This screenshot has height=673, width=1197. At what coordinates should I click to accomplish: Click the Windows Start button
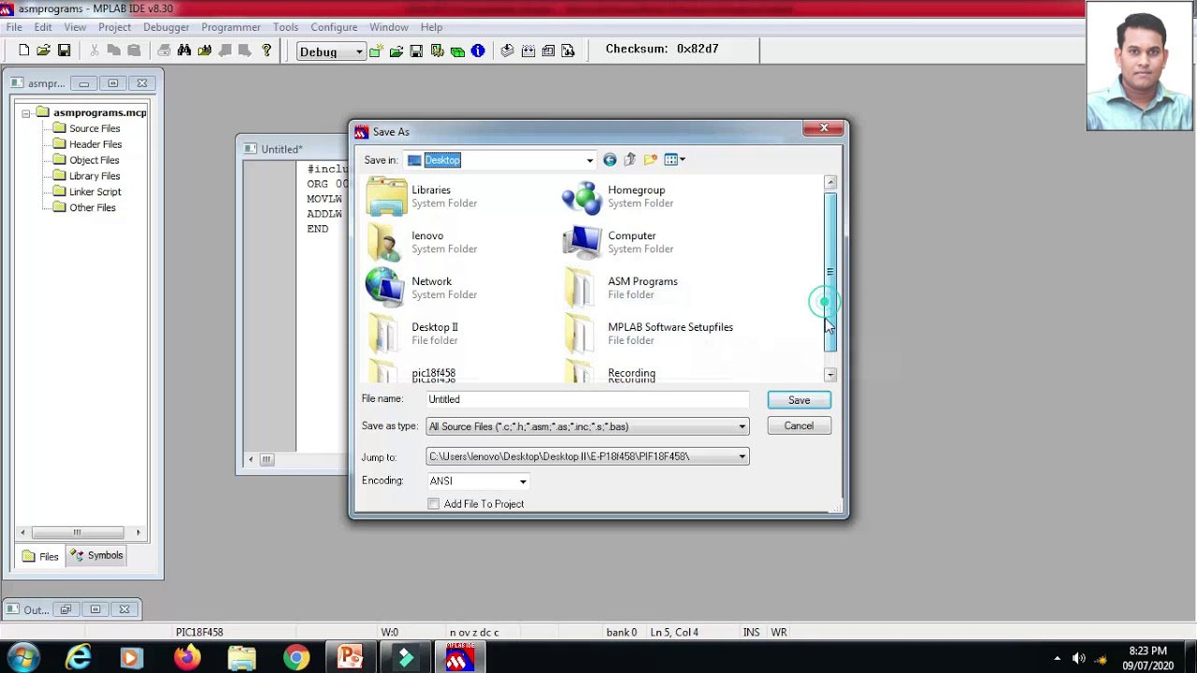(22, 657)
